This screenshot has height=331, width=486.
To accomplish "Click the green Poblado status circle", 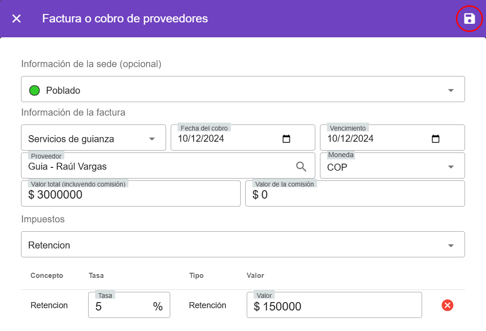I will (x=35, y=90).
